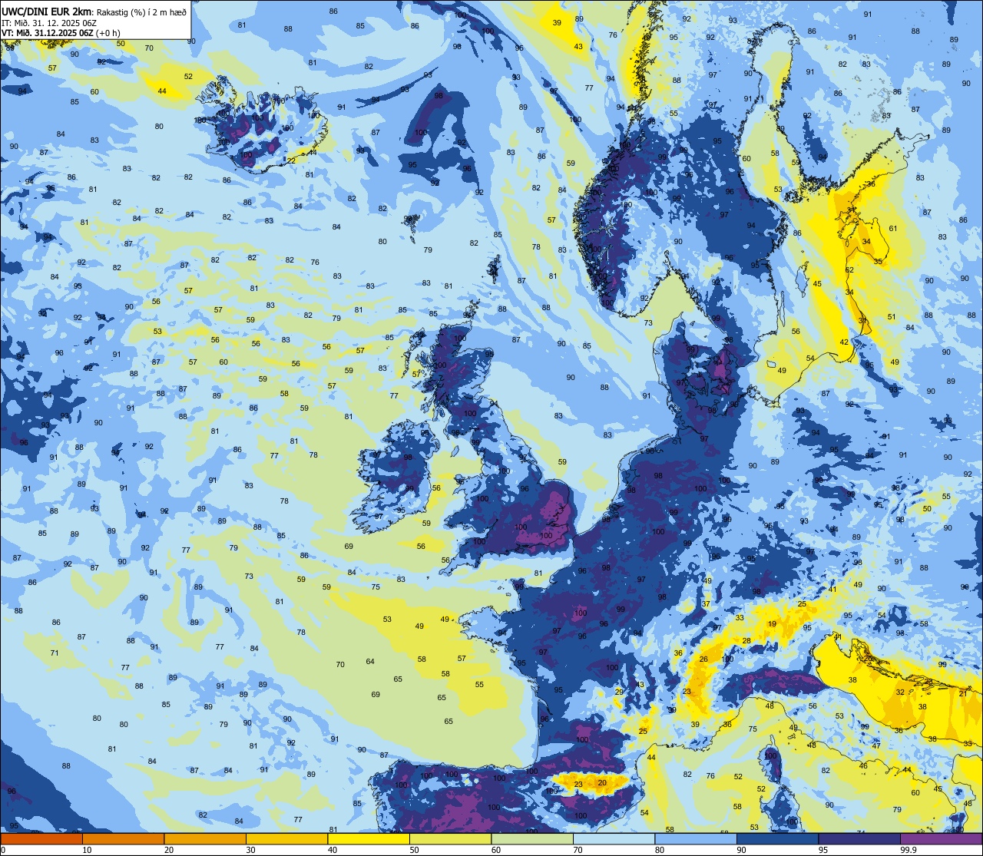Click the legend scale tick label 70
This screenshot has height=856, width=983.
[578, 850]
